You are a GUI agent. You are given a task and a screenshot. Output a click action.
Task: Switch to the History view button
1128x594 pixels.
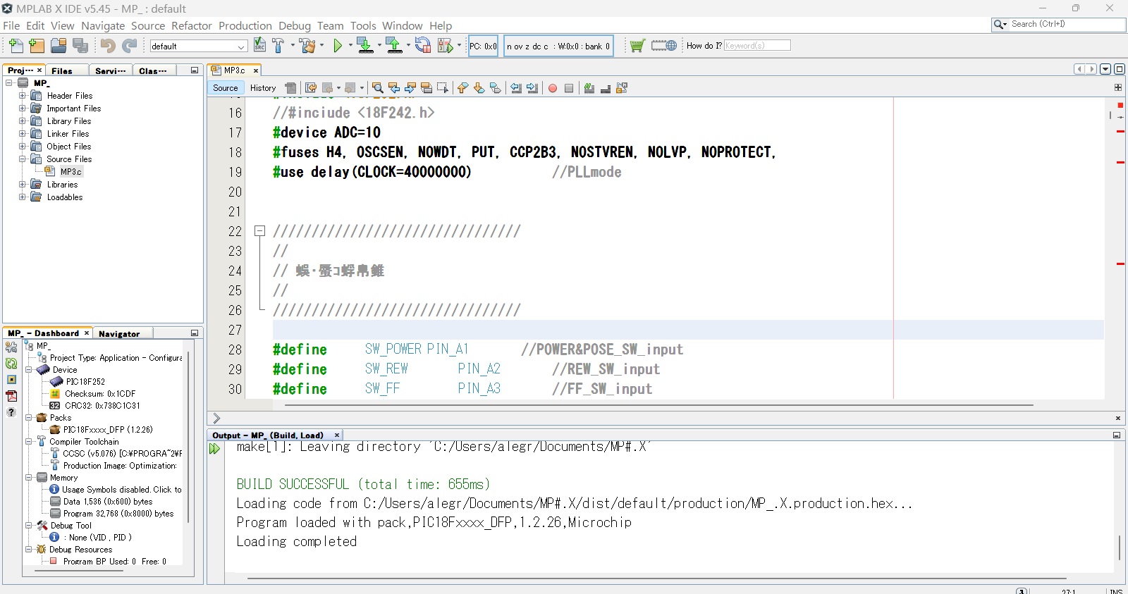tap(263, 88)
